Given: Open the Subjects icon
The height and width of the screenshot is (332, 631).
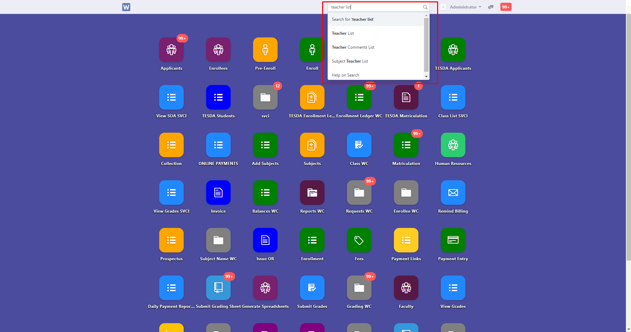Looking at the screenshot, I should (x=312, y=145).
